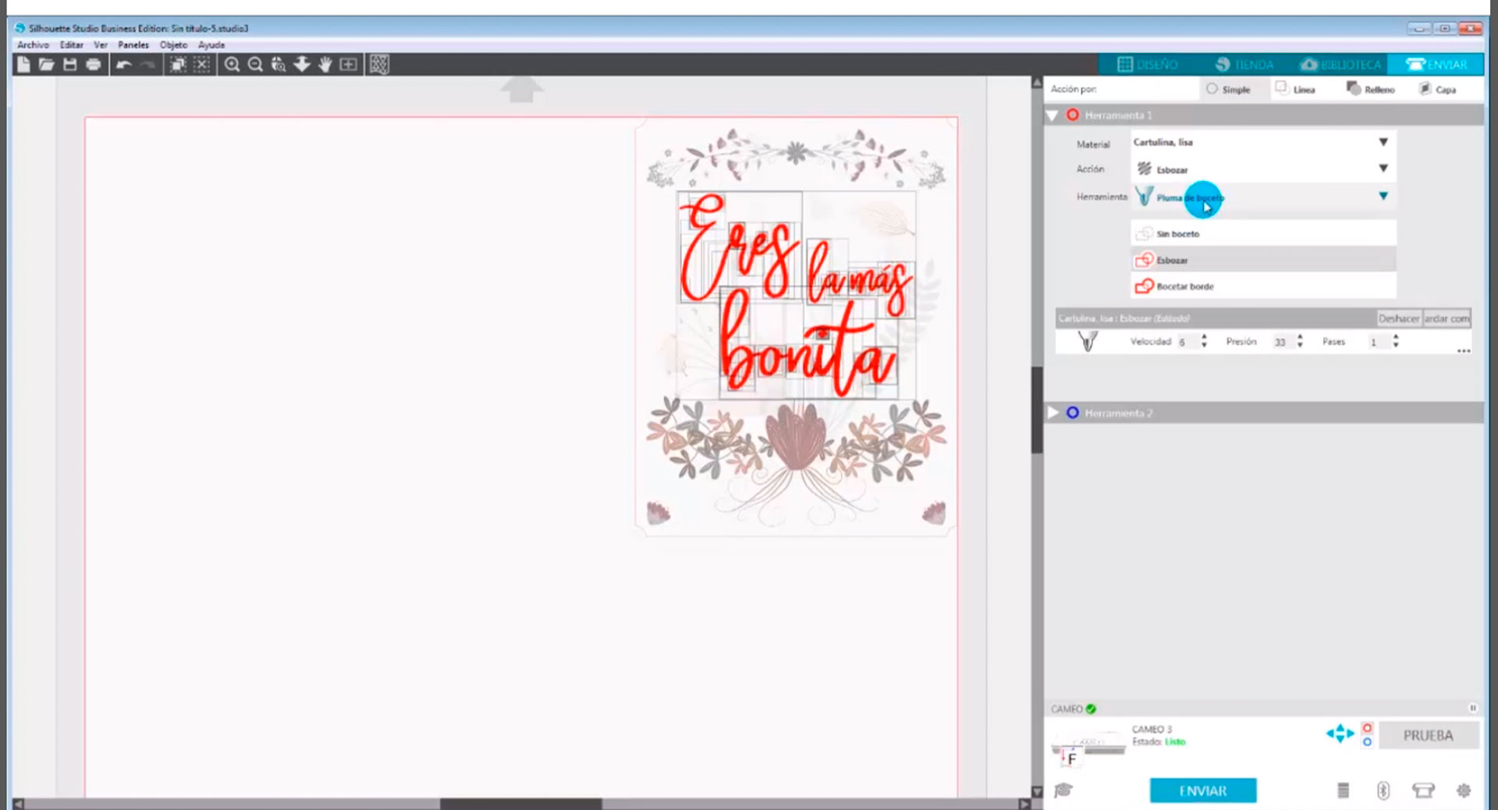1498x810 pixels.
Task: Select Capa action mode
Action: 1437,89
